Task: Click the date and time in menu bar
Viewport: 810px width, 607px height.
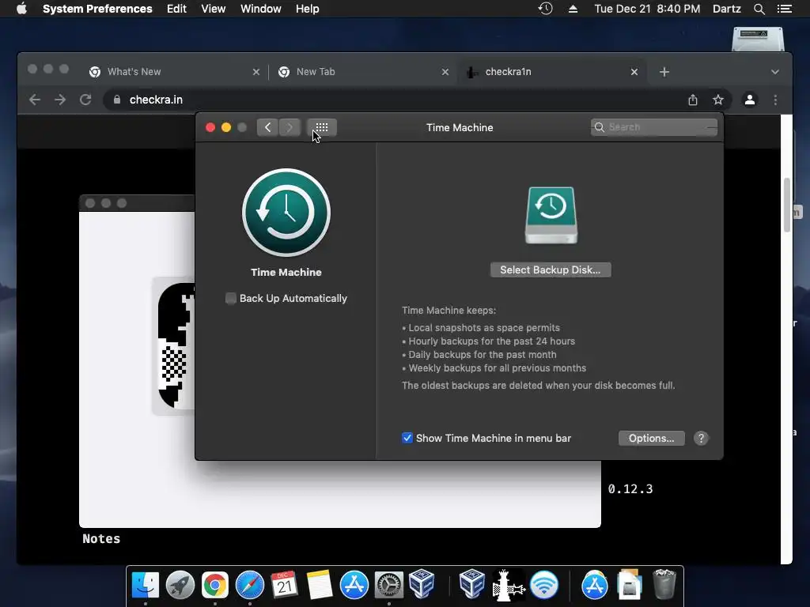Action: 647,9
